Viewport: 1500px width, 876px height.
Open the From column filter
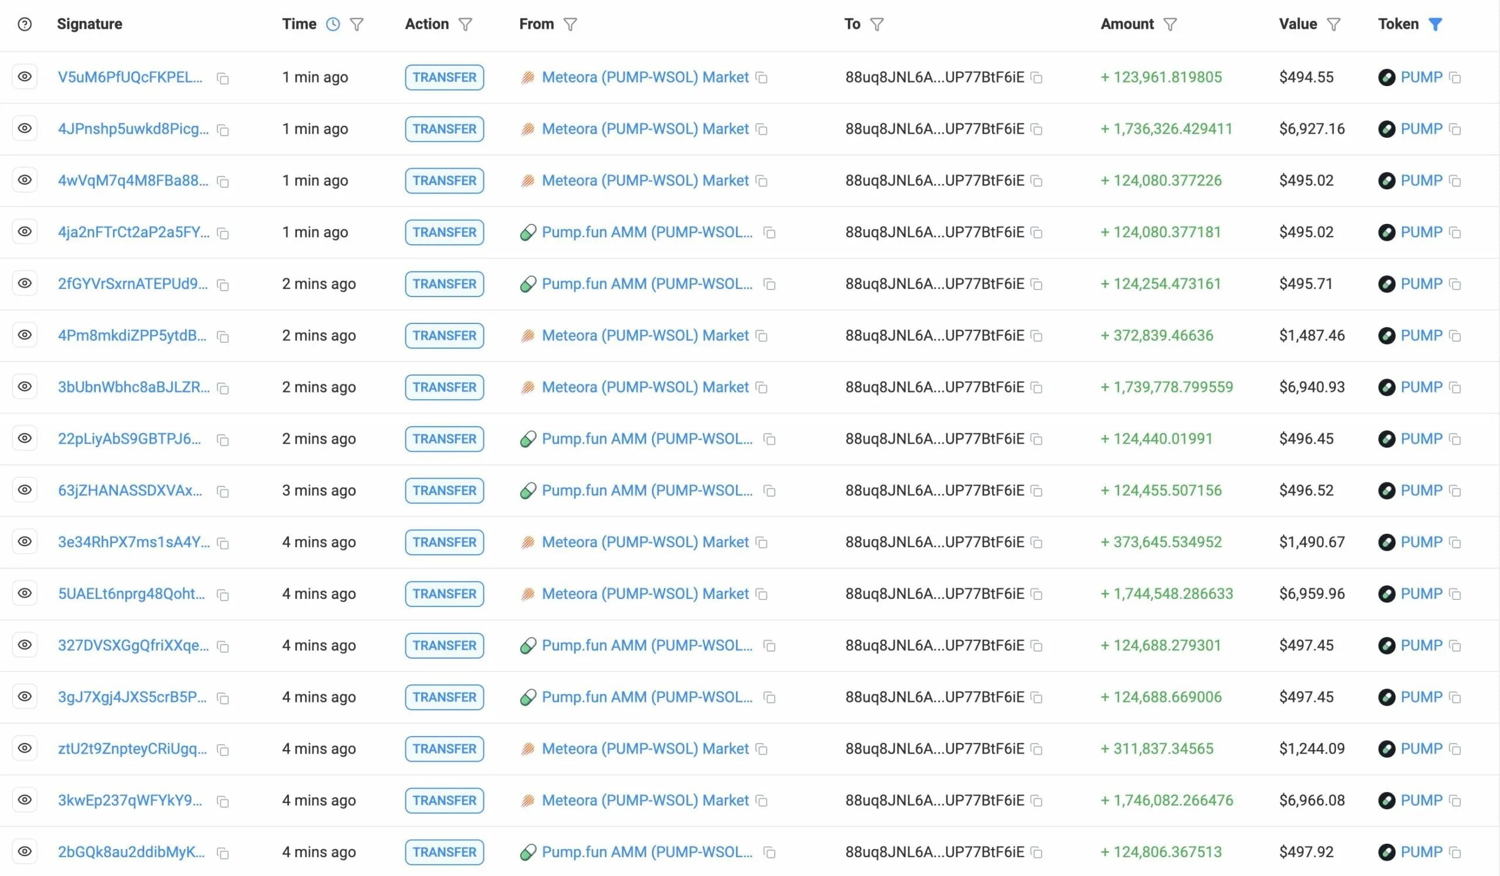click(570, 25)
